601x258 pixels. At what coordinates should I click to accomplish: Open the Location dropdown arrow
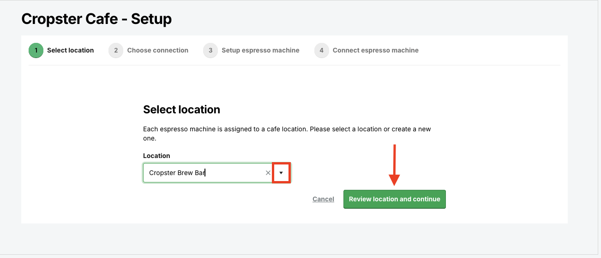[x=281, y=173]
